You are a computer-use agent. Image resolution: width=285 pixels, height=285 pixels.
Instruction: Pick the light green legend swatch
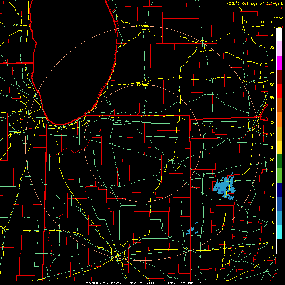(x=280, y=175)
